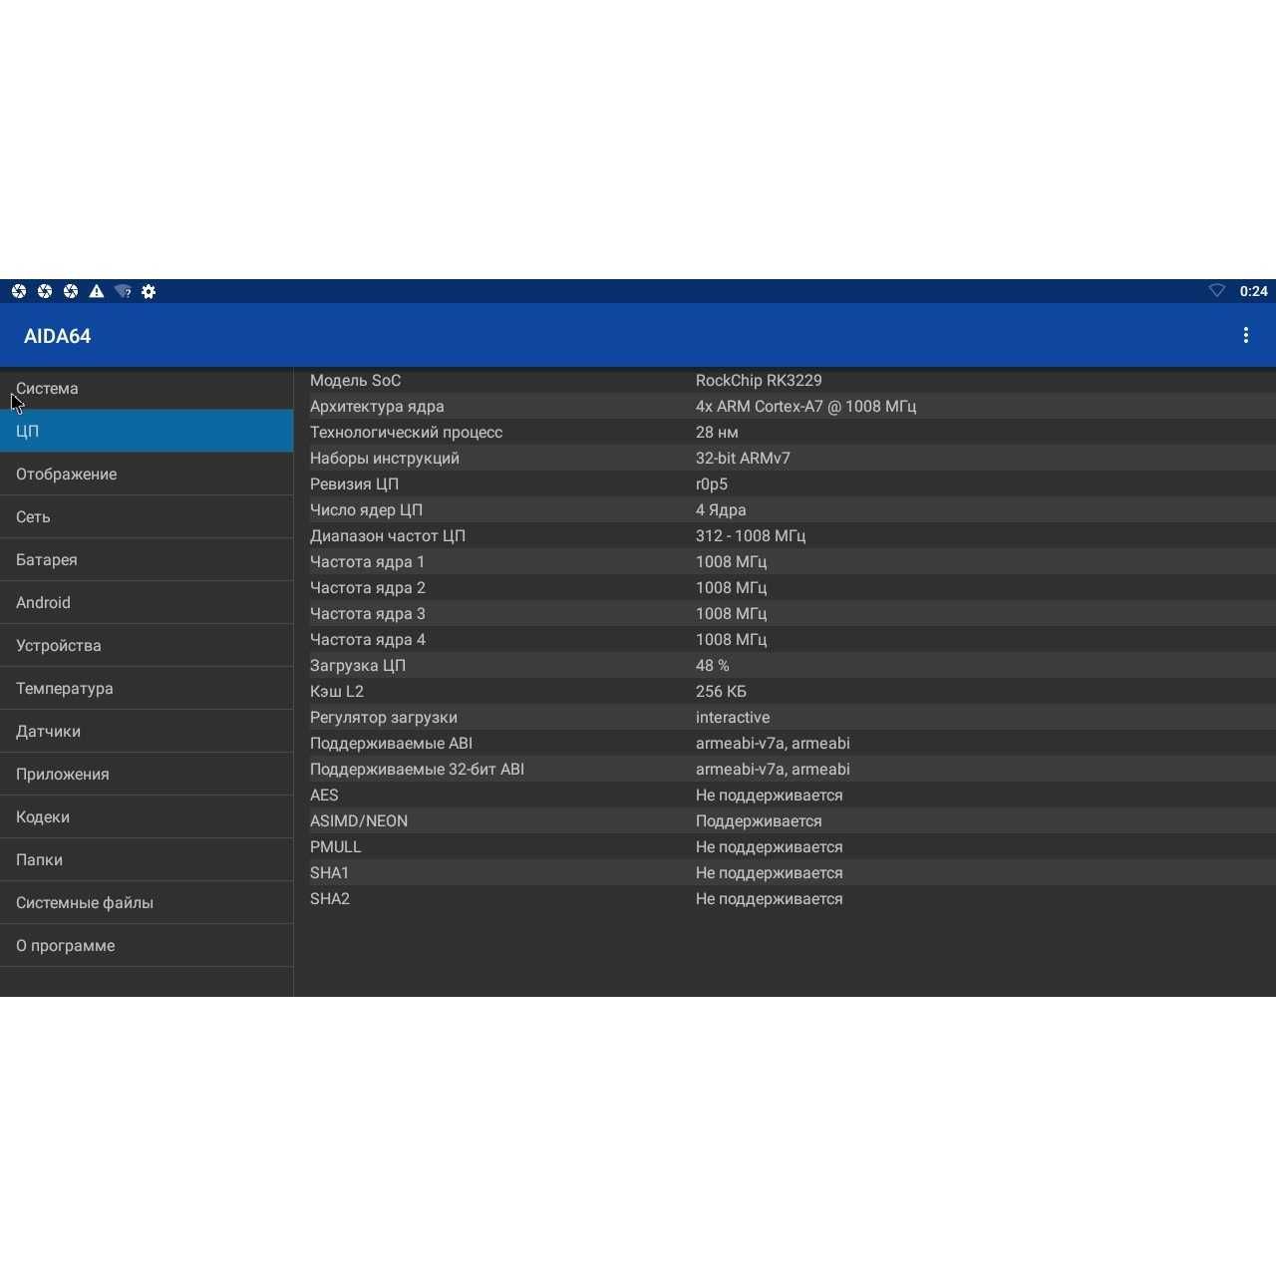1276x1276 pixels.
Task: Show the Батарея information
Action: pos(147,560)
